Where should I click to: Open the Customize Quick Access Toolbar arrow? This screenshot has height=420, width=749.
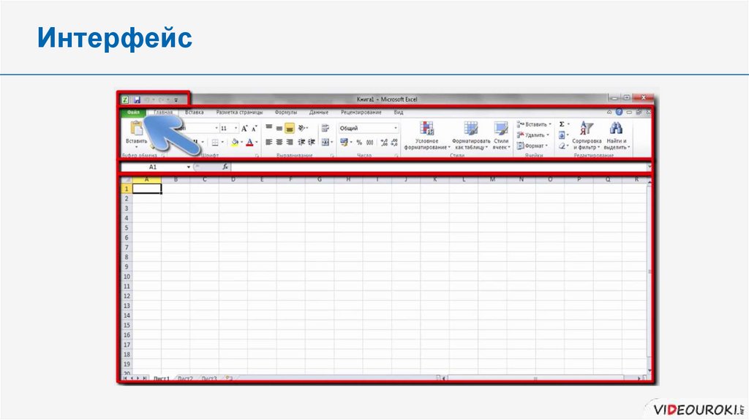tap(176, 100)
